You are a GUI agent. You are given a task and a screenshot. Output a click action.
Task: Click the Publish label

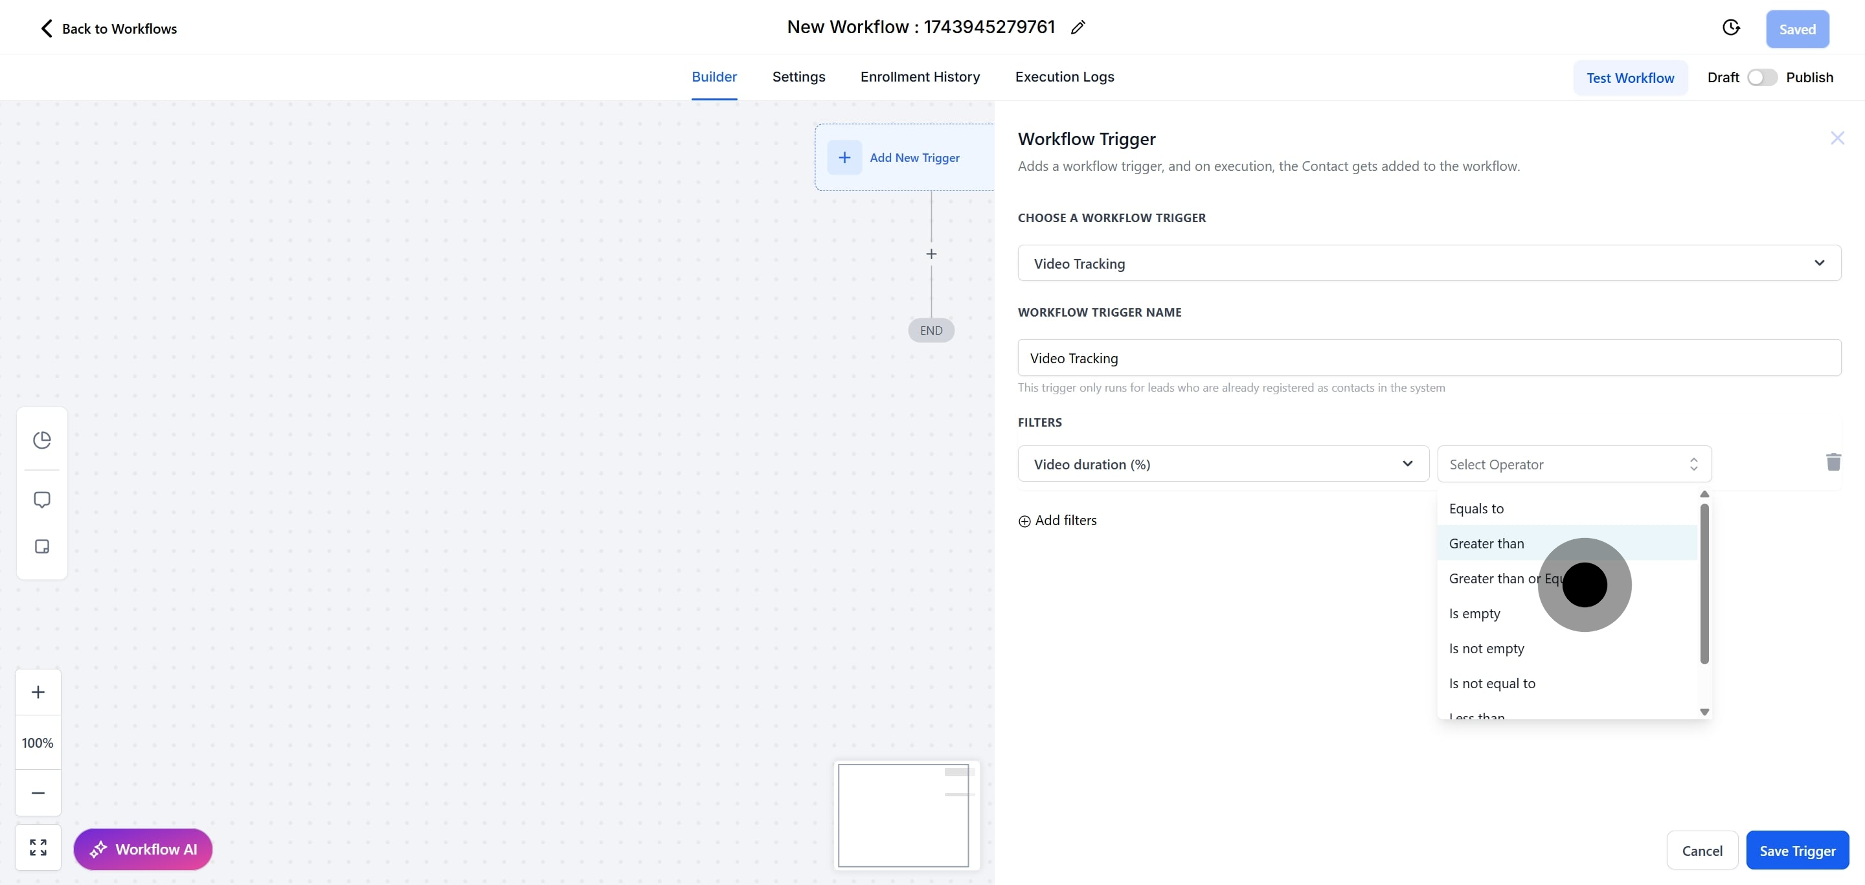pos(1809,78)
